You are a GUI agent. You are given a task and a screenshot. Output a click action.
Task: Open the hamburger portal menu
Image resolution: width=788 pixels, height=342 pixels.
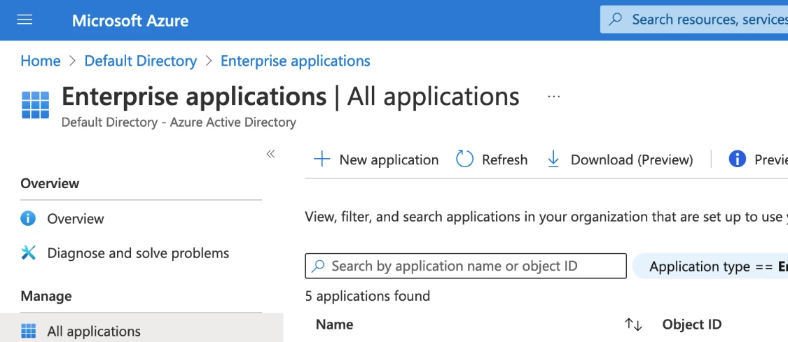25,20
